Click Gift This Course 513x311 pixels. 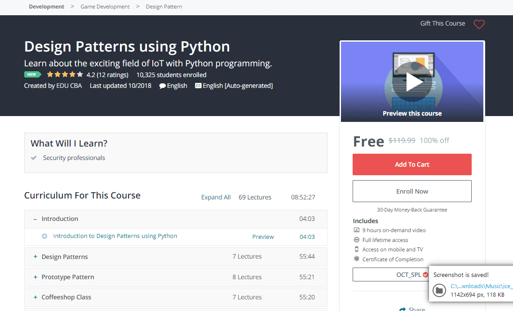[x=442, y=23]
